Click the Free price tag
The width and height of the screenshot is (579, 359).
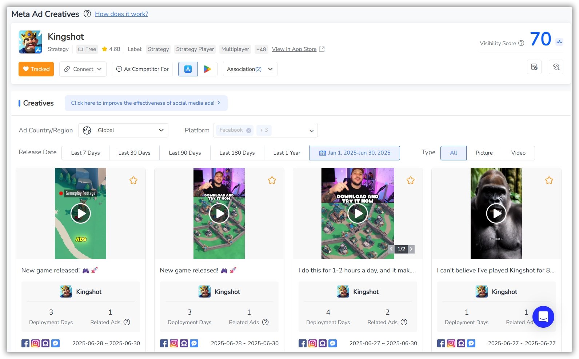(x=87, y=49)
